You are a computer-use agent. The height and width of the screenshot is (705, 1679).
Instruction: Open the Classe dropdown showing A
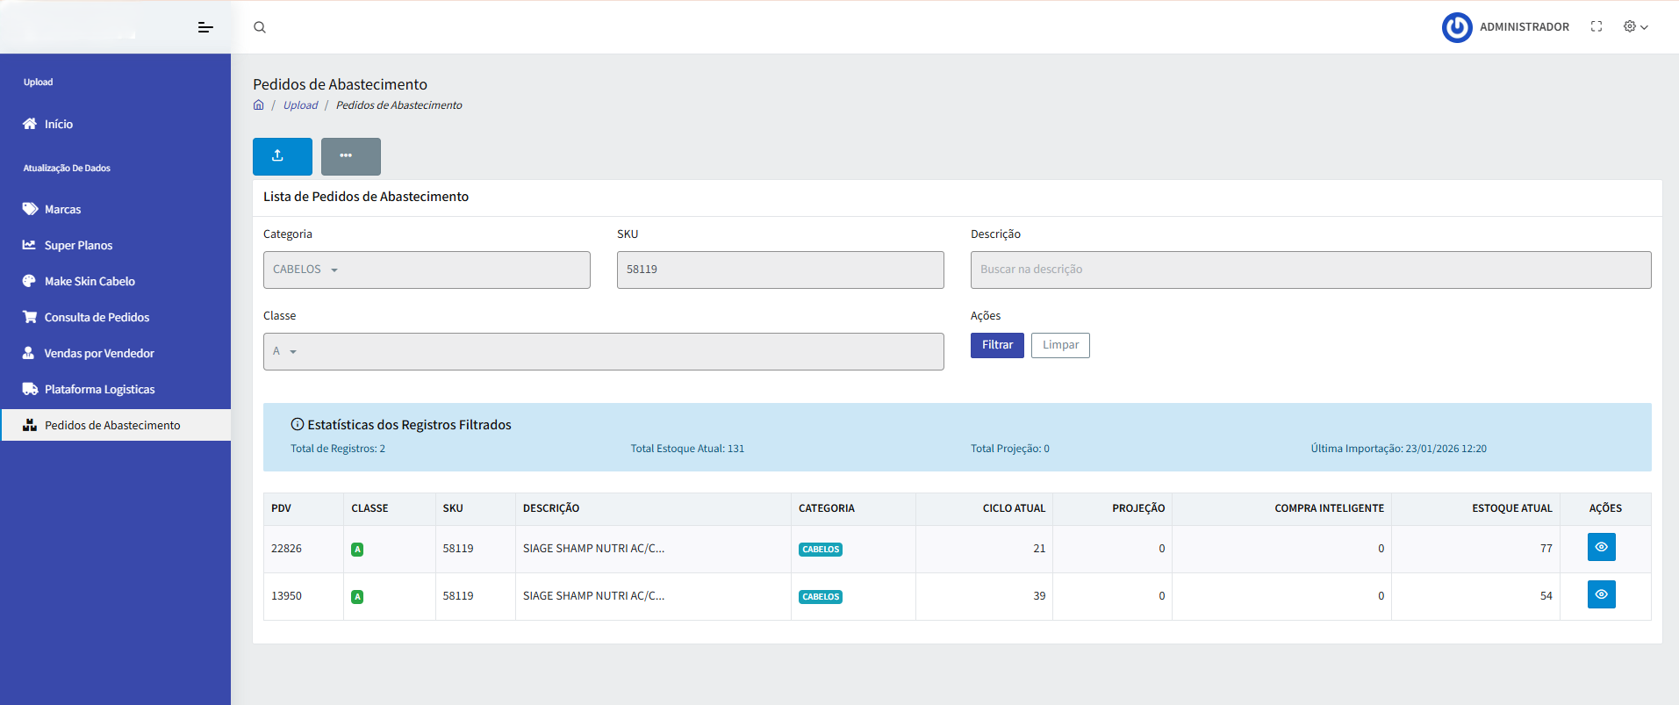point(604,351)
